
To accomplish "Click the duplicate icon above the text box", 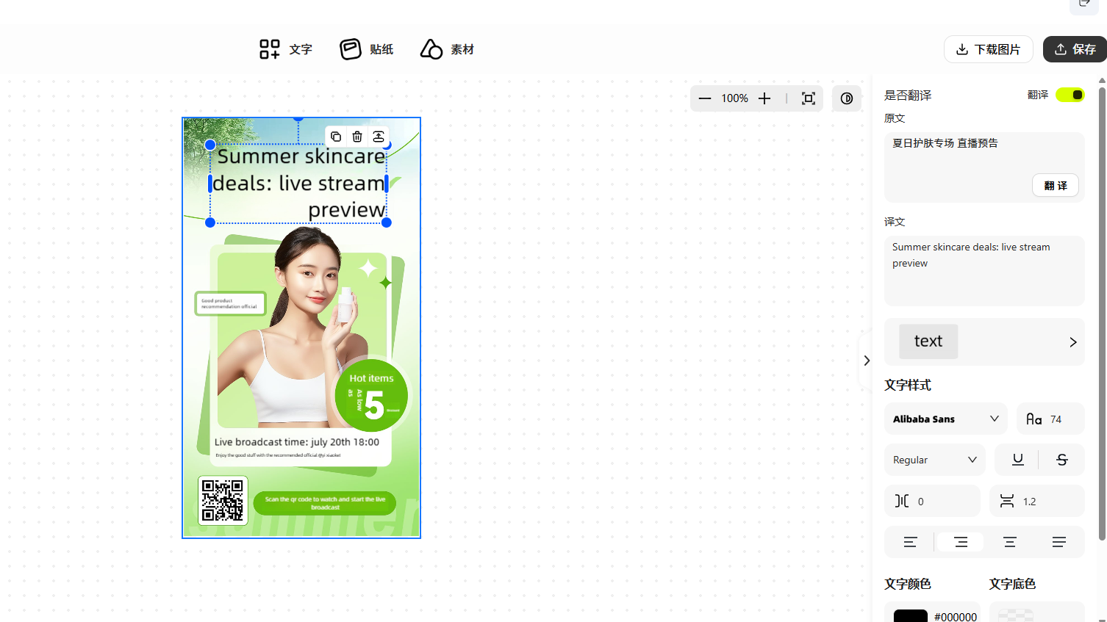I will click(x=336, y=137).
